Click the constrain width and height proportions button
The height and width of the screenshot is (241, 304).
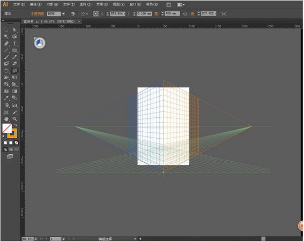point(185,14)
